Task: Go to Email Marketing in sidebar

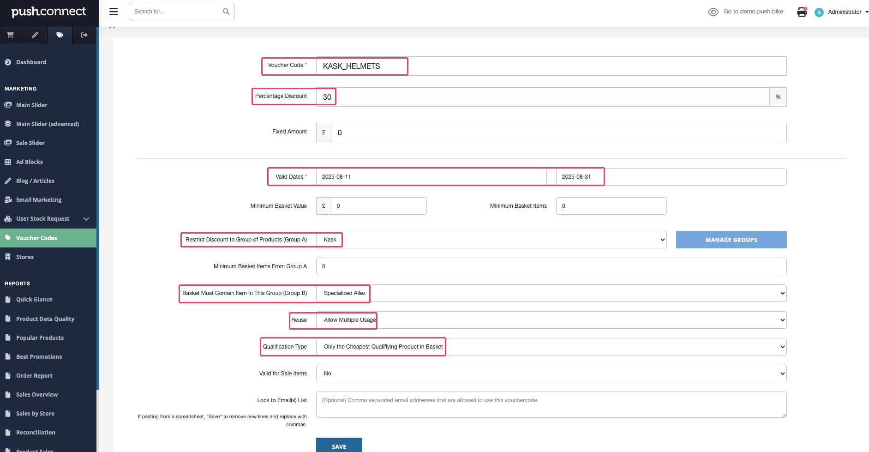Action: click(x=39, y=200)
